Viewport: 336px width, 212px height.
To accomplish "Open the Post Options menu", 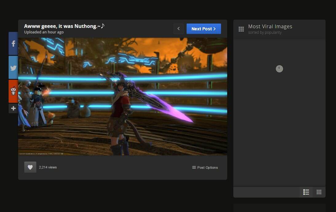I will pyautogui.click(x=205, y=168).
